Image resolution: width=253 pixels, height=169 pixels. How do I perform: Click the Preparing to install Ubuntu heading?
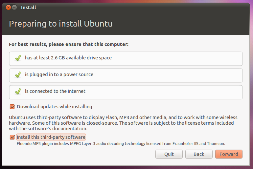coord(61,24)
